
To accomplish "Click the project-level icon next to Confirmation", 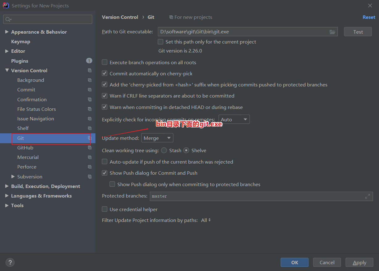I will tap(90, 99).
